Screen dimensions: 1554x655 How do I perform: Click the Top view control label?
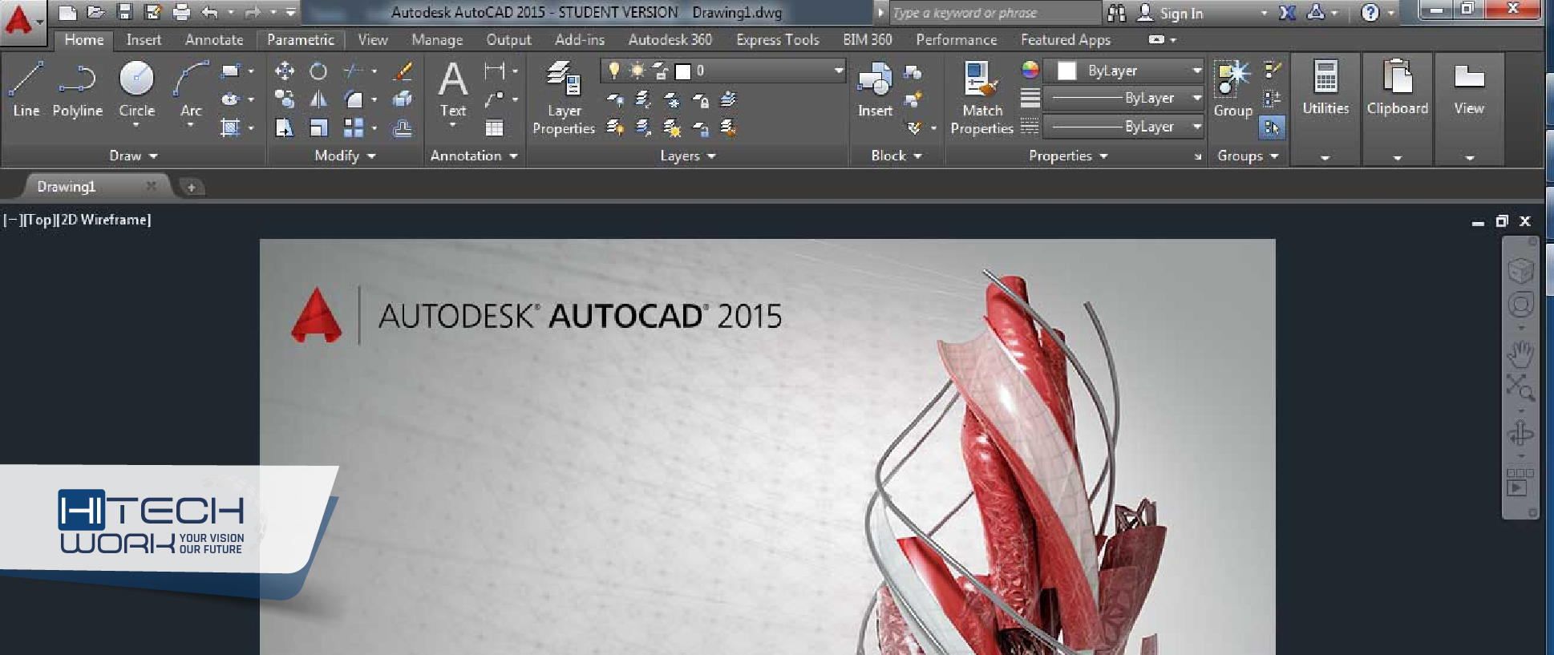(39, 220)
